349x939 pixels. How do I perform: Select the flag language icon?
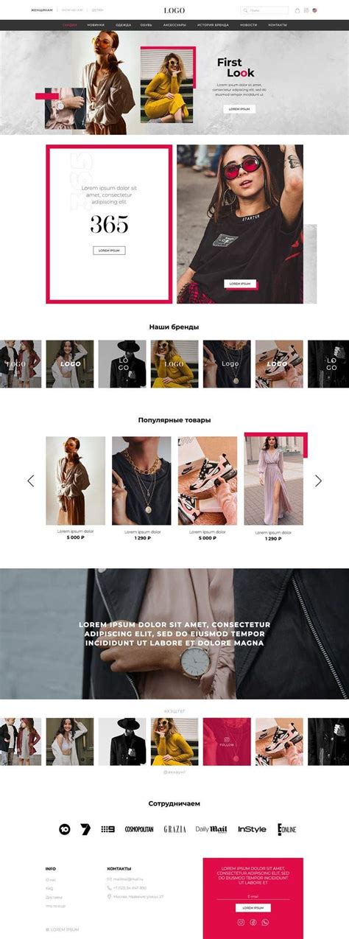[315, 11]
